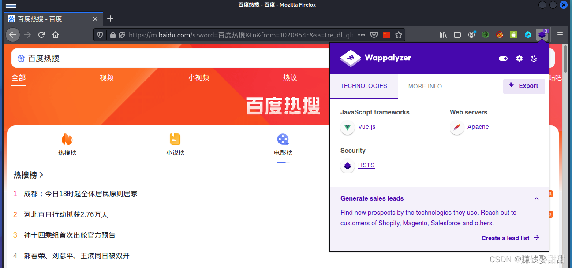The image size is (572, 268).
Task: Select the 全部 search tab
Action: click(x=19, y=78)
